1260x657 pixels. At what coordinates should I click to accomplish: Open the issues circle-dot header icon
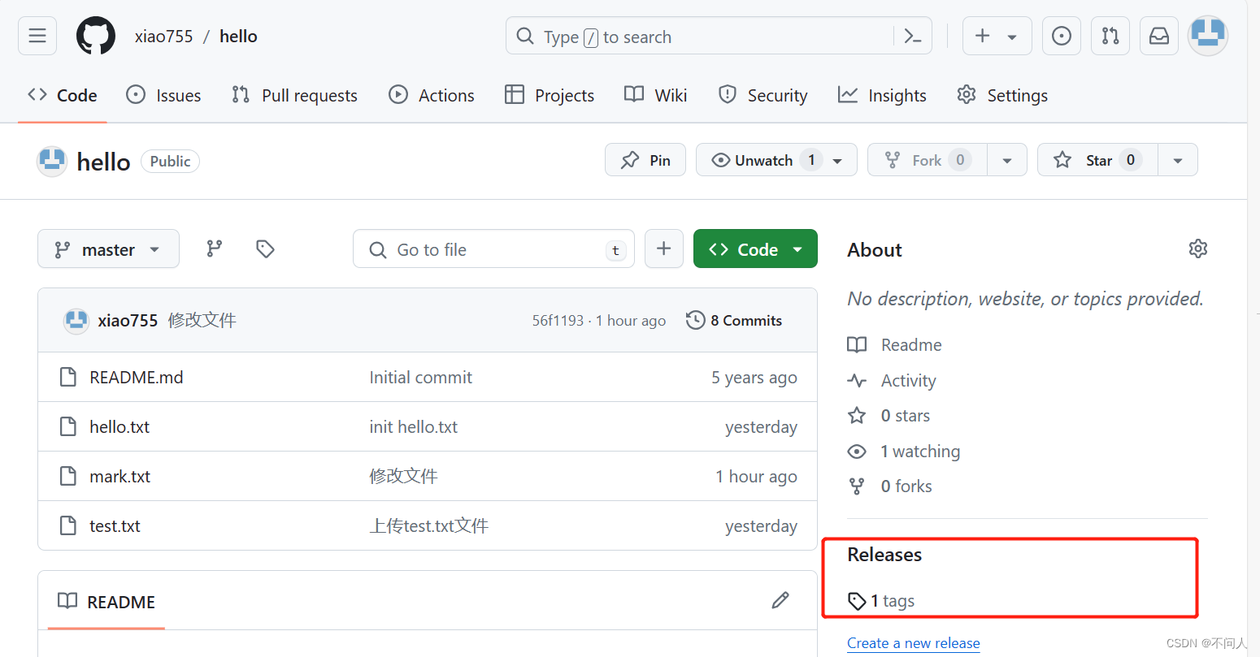pos(1062,36)
